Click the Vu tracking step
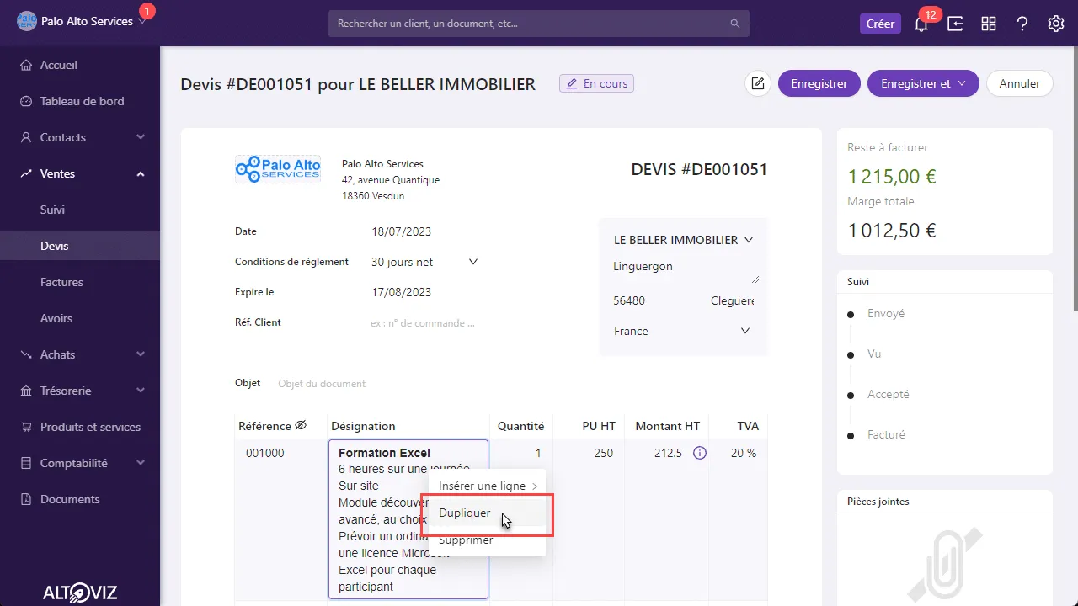1078x606 pixels. pyautogui.click(x=874, y=353)
